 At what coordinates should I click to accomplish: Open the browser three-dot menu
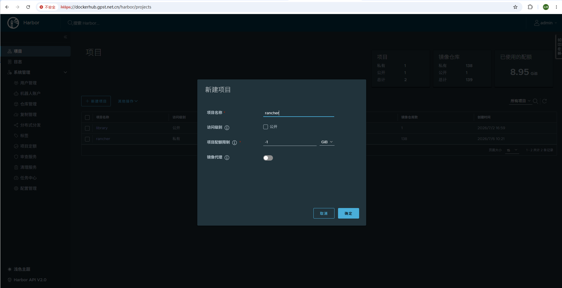(x=556, y=7)
